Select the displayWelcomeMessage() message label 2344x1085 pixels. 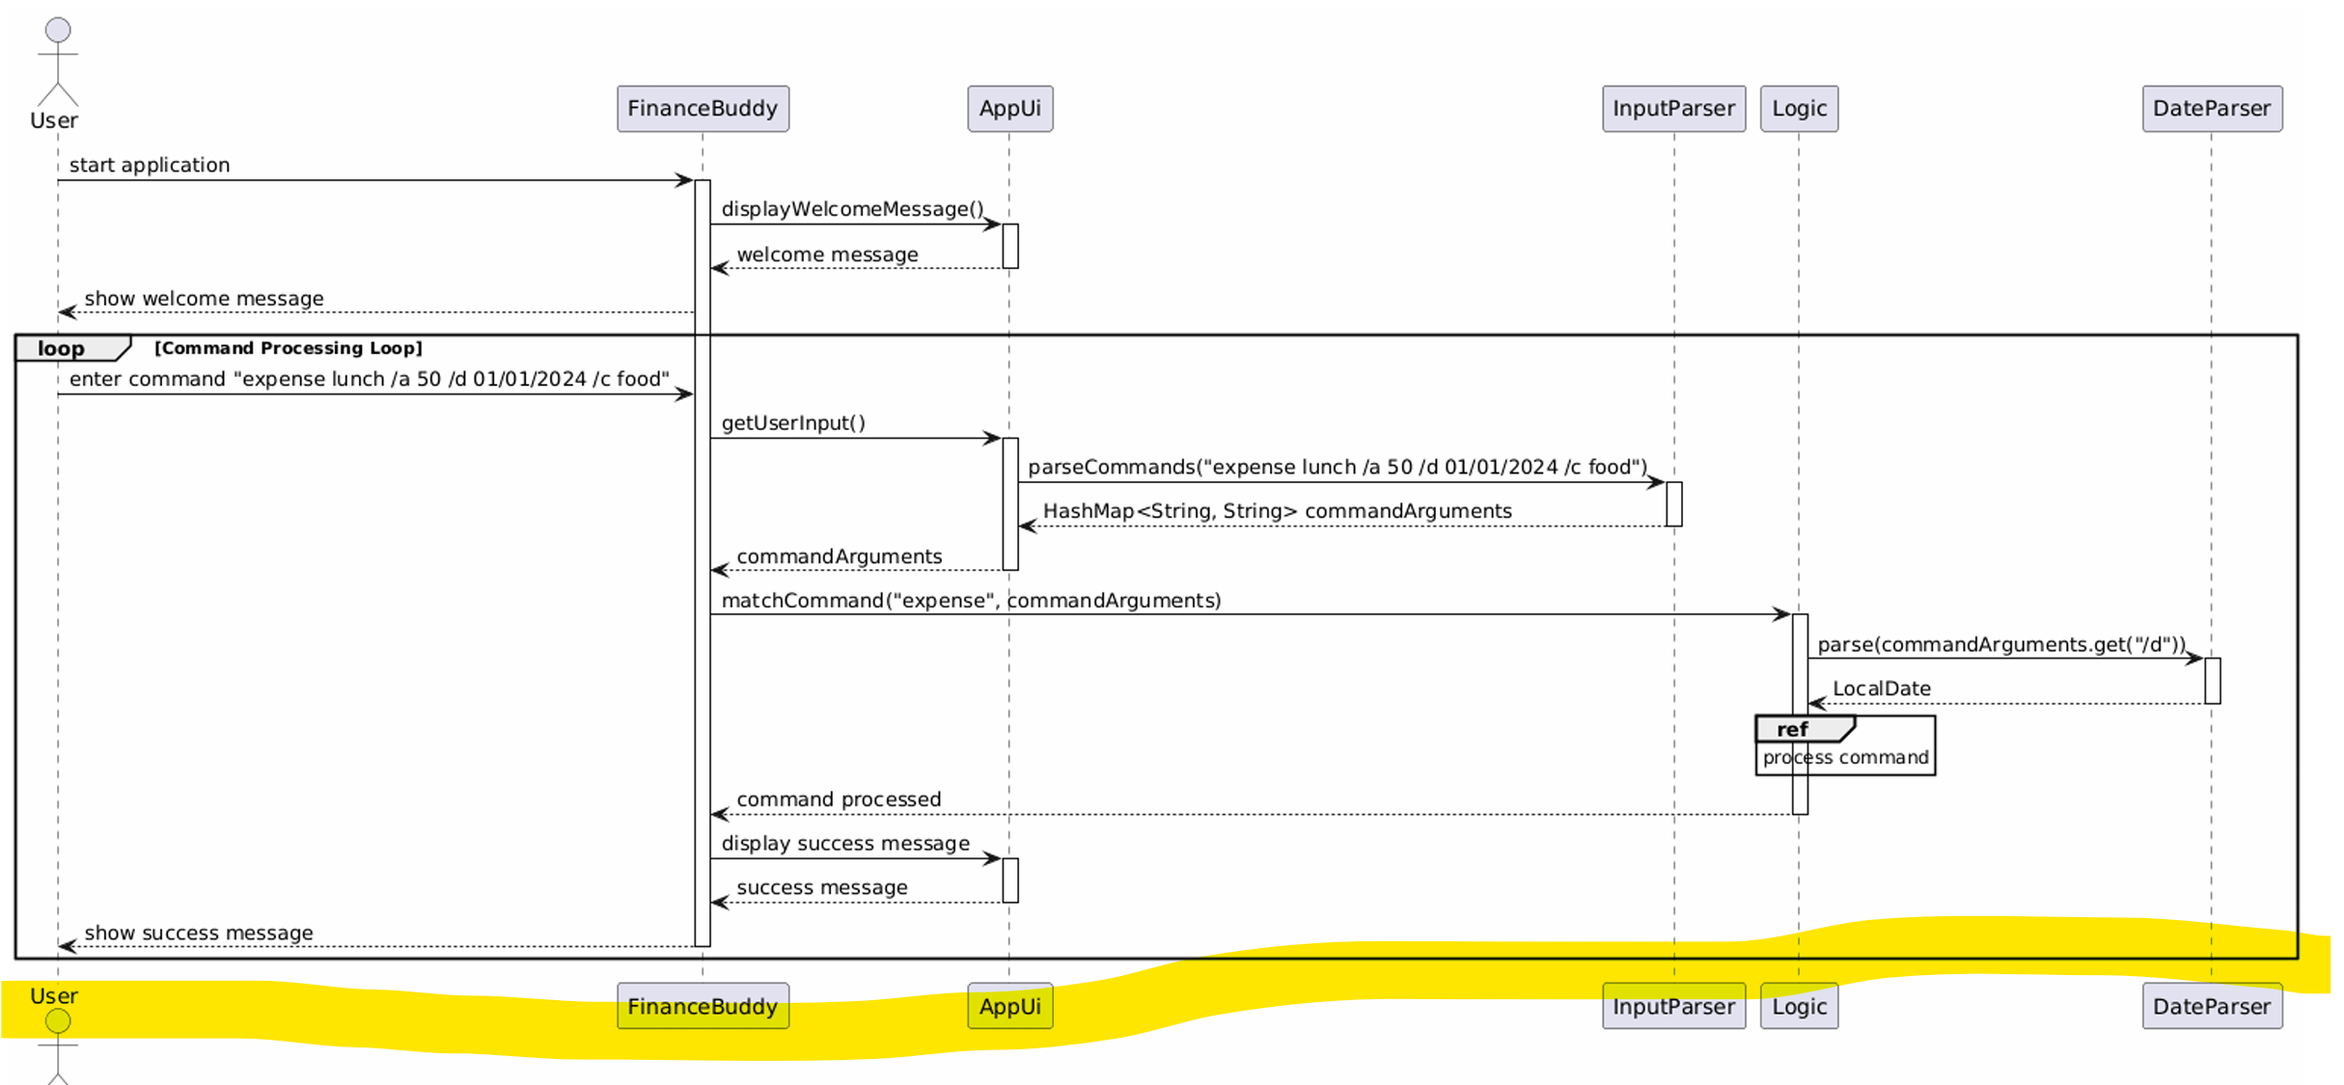pos(852,209)
